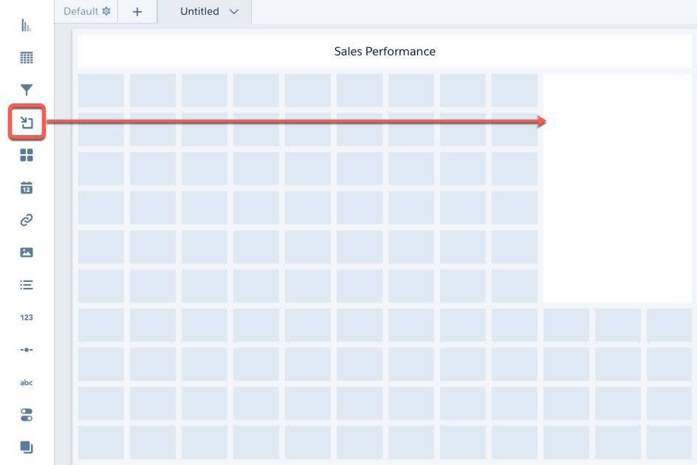Open Default layout gear settings
The width and height of the screenshot is (697, 465).
point(106,11)
